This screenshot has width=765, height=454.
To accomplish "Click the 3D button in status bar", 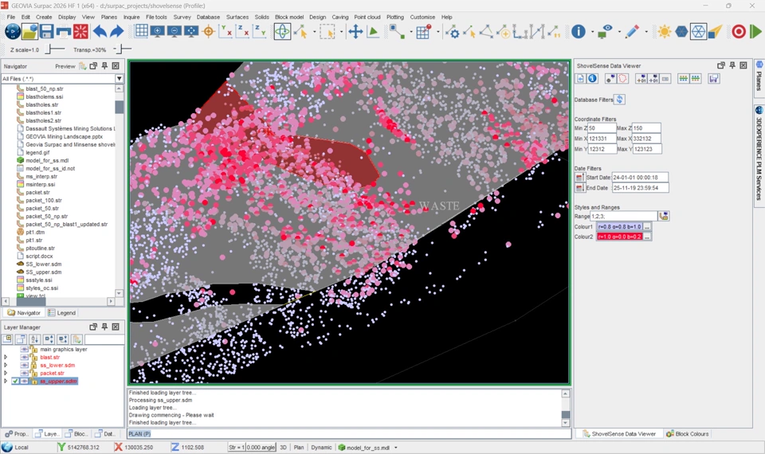I will coord(283,448).
